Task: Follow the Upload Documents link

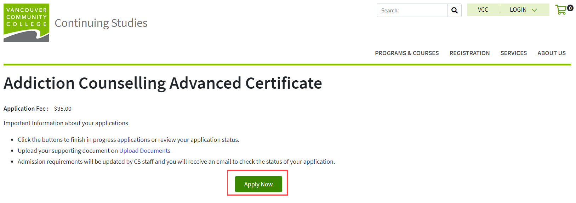Action: [x=145, y=151]
